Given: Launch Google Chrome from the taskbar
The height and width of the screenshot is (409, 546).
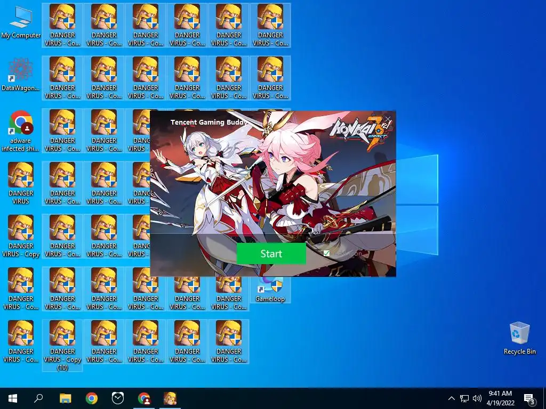Looking at the screenshot, I should [92, 398].
